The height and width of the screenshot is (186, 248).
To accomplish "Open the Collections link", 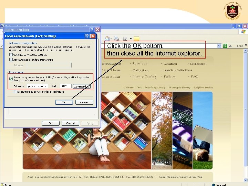I will (141, 70).
